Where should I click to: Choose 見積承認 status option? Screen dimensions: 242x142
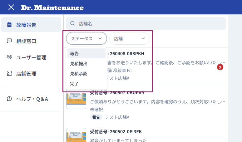(x=86, y=74)
